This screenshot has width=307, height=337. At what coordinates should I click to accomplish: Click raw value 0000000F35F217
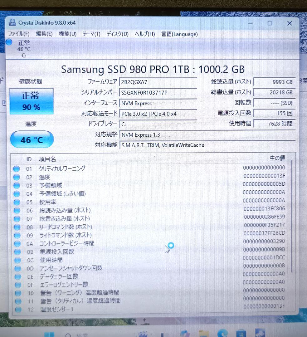[264, 225]
